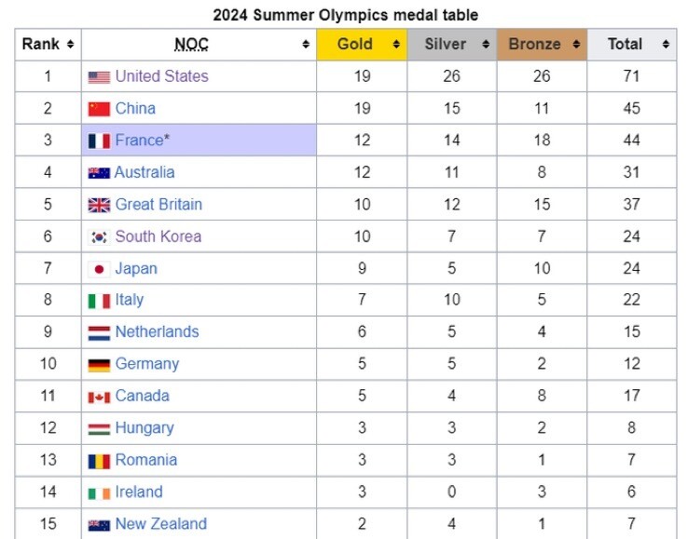Sort table by Gold column arrows
The height and width of the screenshot is (539, 688).
(x=396, y=45)
